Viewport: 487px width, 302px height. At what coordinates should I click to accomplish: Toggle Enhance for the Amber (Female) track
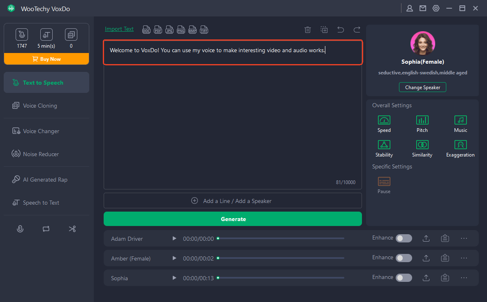click(x=404, y=258)
